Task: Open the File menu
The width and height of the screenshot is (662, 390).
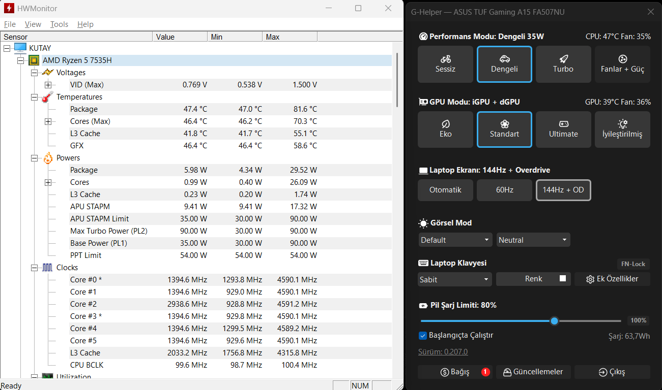Action: (10, 24)
